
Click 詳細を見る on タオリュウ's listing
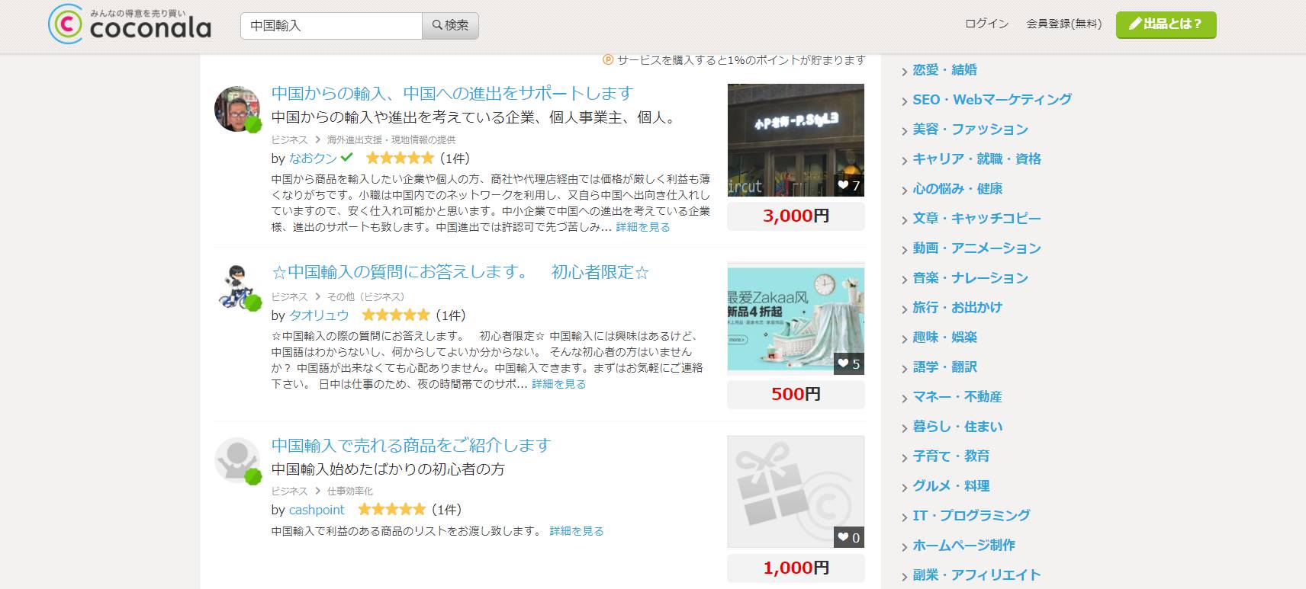coord(558,384)
